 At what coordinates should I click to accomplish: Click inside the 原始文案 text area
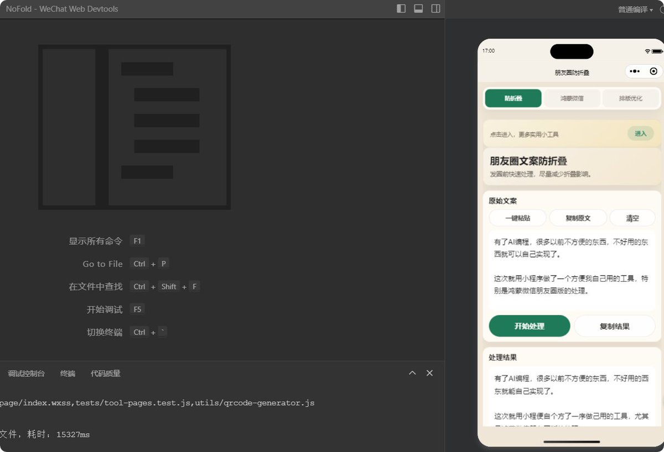[572, 270]
